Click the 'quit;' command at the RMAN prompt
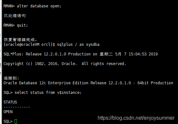 pos(22,25)
